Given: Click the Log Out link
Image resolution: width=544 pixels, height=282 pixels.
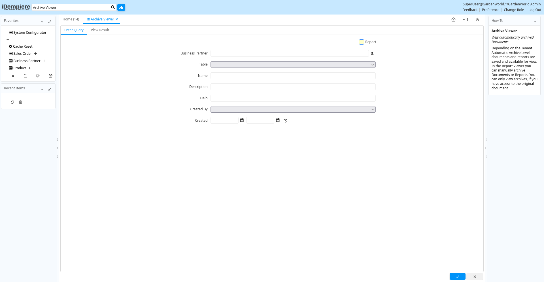Looking at the screenshot, I should pyautogui.click(x=535, y=10).
